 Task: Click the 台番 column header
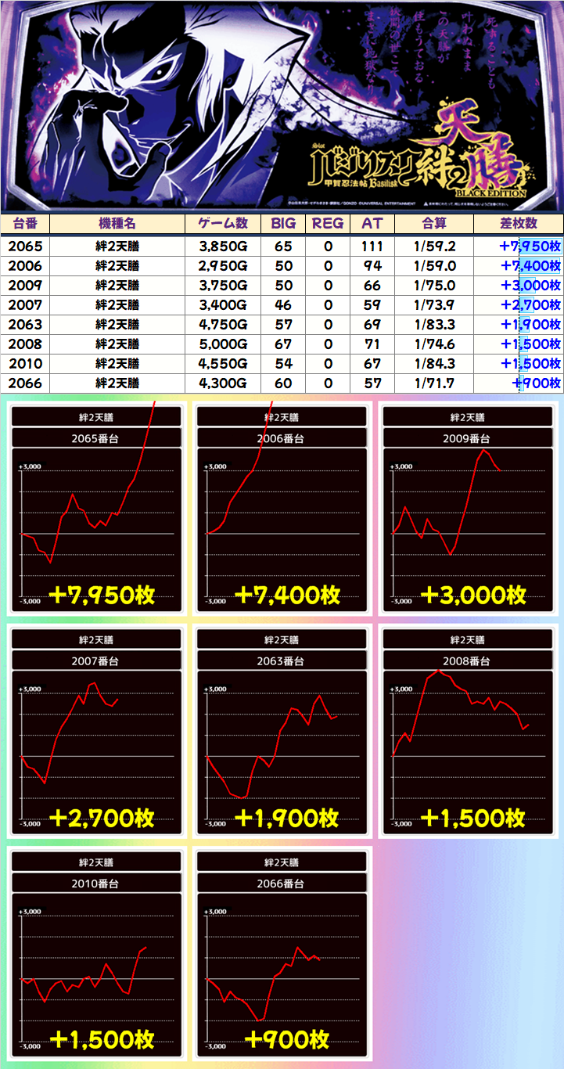[25, 223]
